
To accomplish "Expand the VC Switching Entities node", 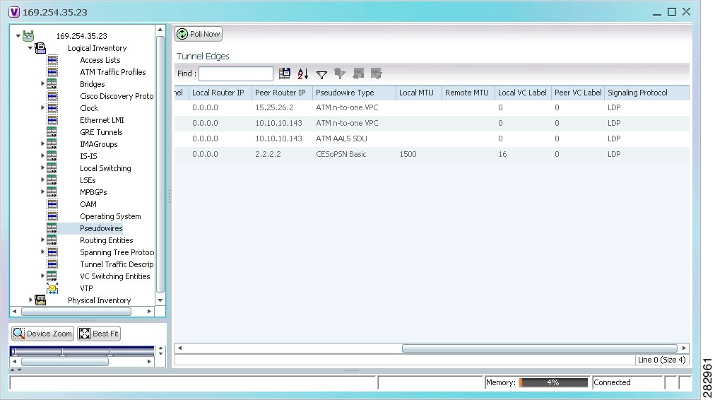I will coord(42,276).
